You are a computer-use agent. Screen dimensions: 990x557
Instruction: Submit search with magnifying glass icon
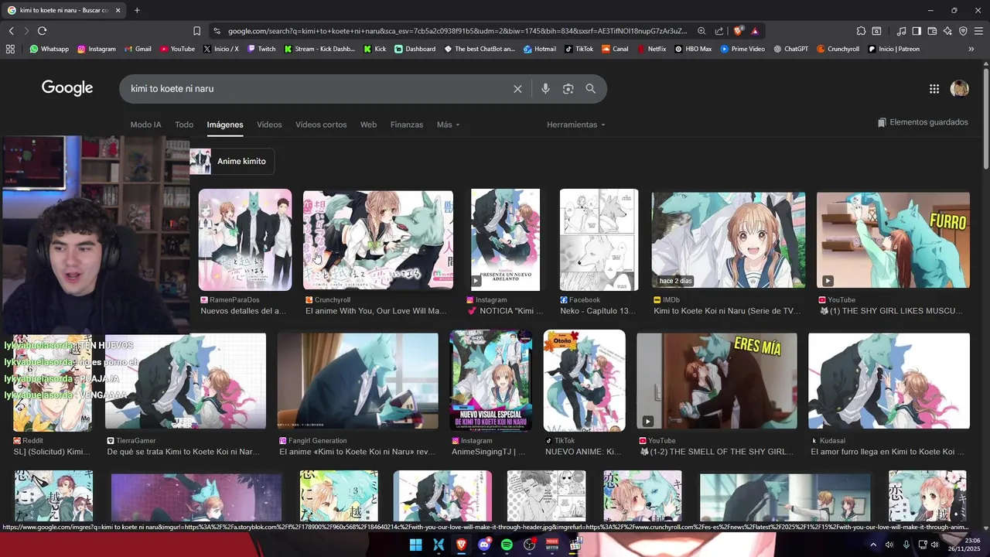[591, 89]
